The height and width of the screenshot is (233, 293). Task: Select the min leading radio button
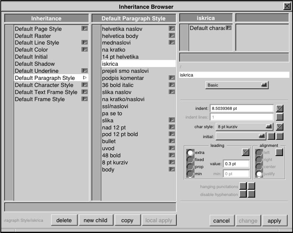pyautogui.click(x=190, y=174)
